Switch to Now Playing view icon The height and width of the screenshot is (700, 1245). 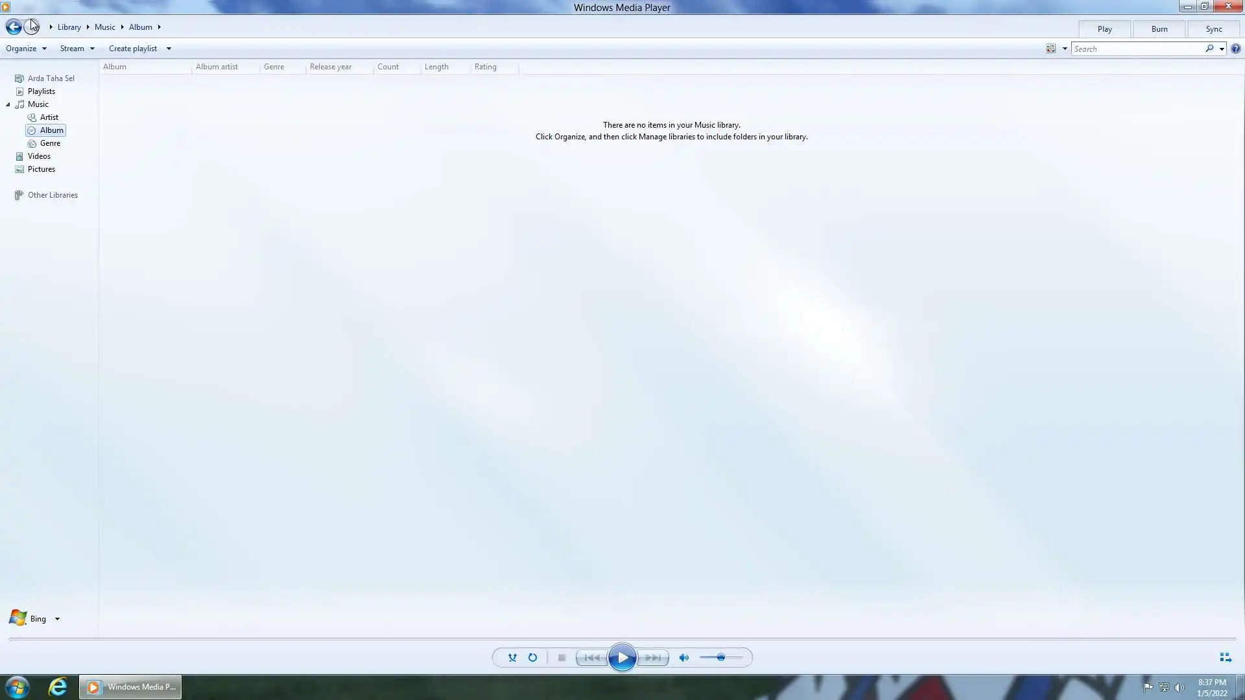tap(1225, 657)
